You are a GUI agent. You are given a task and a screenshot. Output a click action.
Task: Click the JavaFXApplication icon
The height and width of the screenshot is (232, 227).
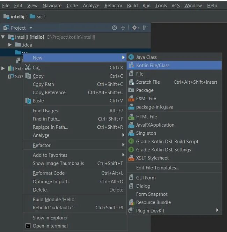pos(131,125)
